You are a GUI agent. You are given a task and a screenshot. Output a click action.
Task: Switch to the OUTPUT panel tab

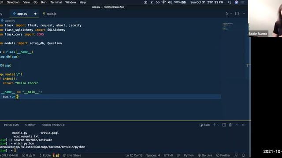point(30,125)
